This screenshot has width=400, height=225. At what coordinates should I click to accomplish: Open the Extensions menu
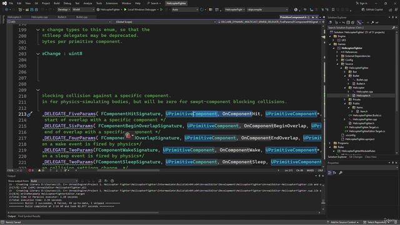click(112, 3)
